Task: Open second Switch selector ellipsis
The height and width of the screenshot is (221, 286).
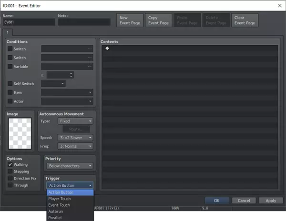Action: coord(90,58)
